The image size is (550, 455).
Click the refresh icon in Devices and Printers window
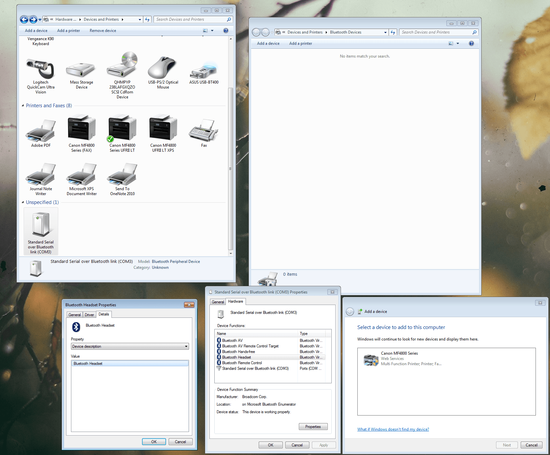pyautogui.click(x=147, y=19)
